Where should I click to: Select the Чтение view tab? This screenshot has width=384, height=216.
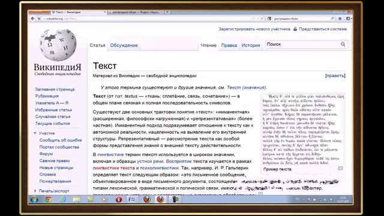209,46
